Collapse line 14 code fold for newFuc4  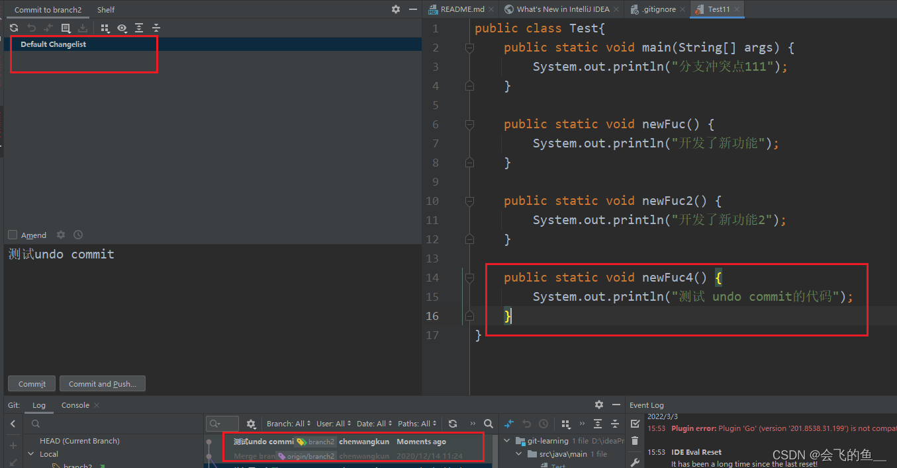coord(469,277)
